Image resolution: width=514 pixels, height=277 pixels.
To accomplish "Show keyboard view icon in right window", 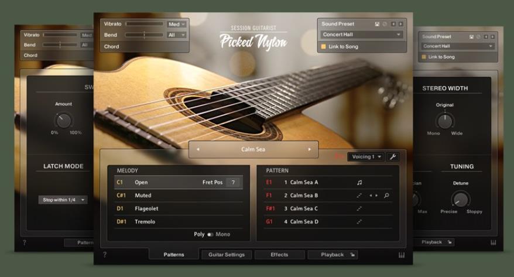I will [494, 242].
